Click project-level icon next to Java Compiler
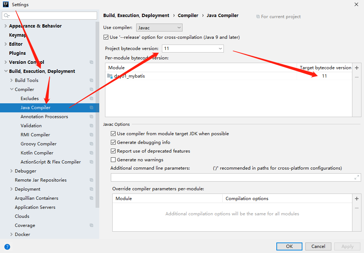This screenshot has height=253, width=364. [x=92, y=108]
